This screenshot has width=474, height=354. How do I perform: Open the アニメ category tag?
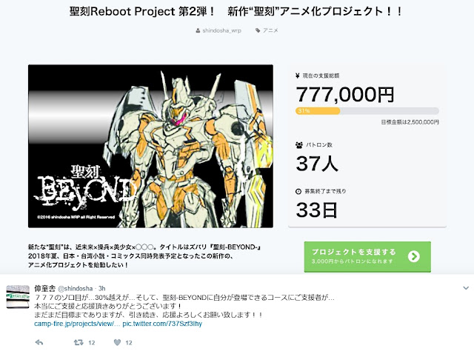(270, 30)
